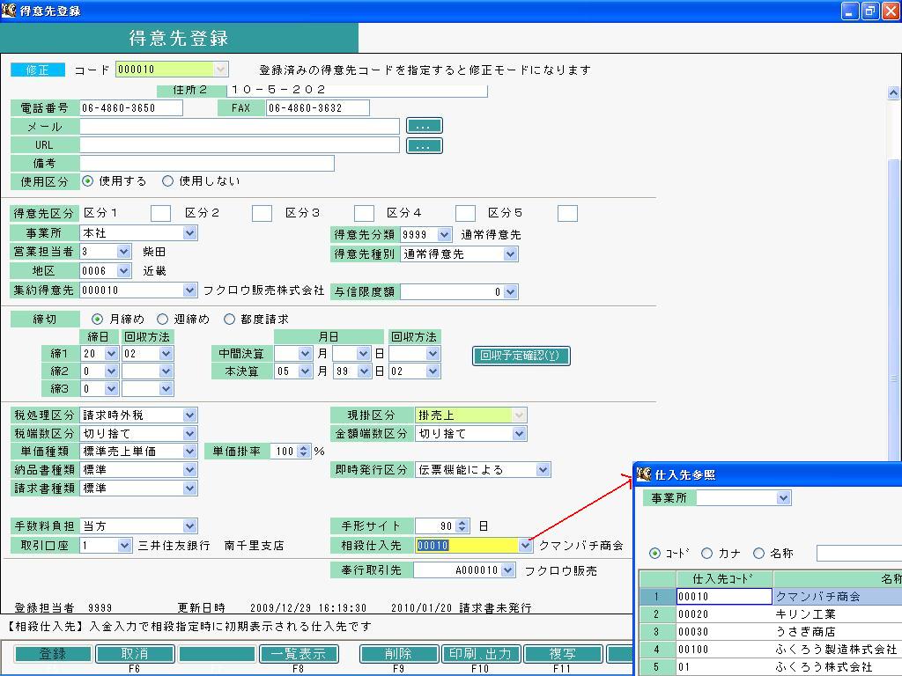Select 名称 search radio in 仕入先参照
Image resolution: width=902 pixels, height=676 pixels.
(758, 553)
